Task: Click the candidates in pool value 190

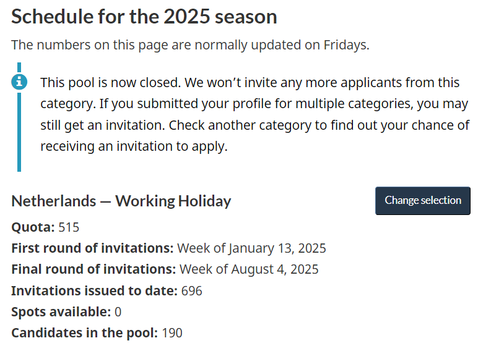Action: coord(172,332)
